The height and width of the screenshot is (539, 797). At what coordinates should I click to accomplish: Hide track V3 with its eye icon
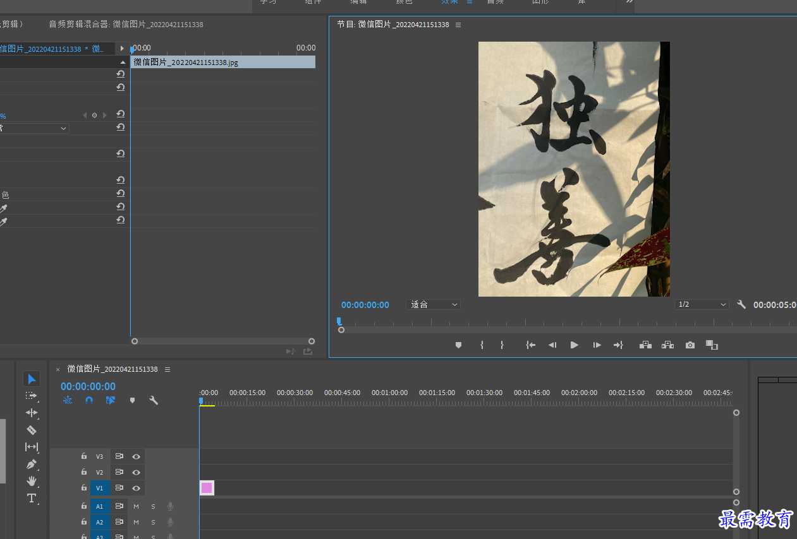136,456
